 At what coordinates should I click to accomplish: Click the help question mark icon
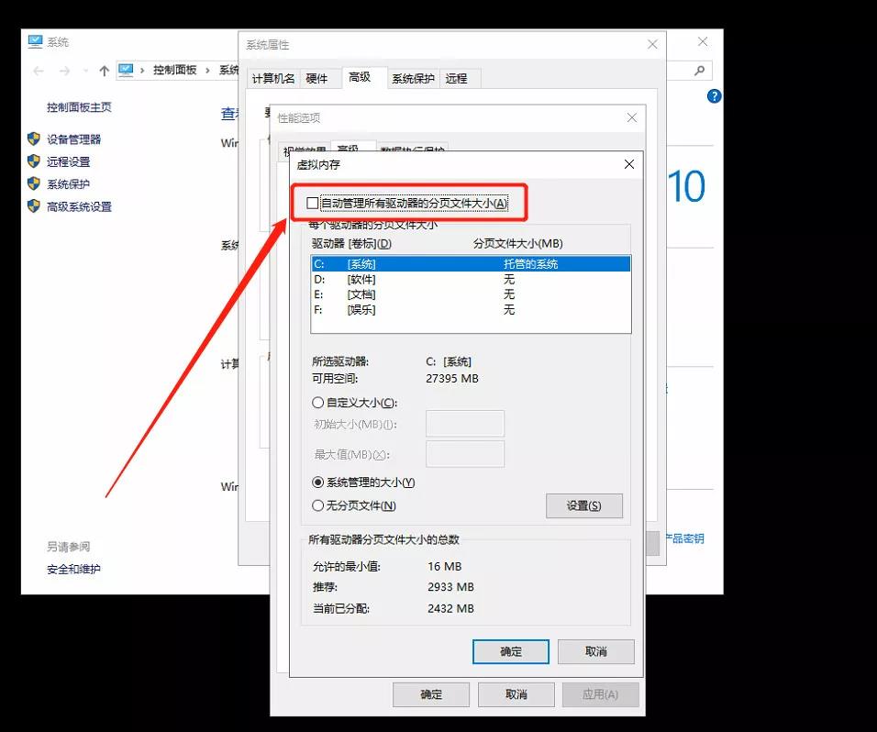click(x=713, y=96)
